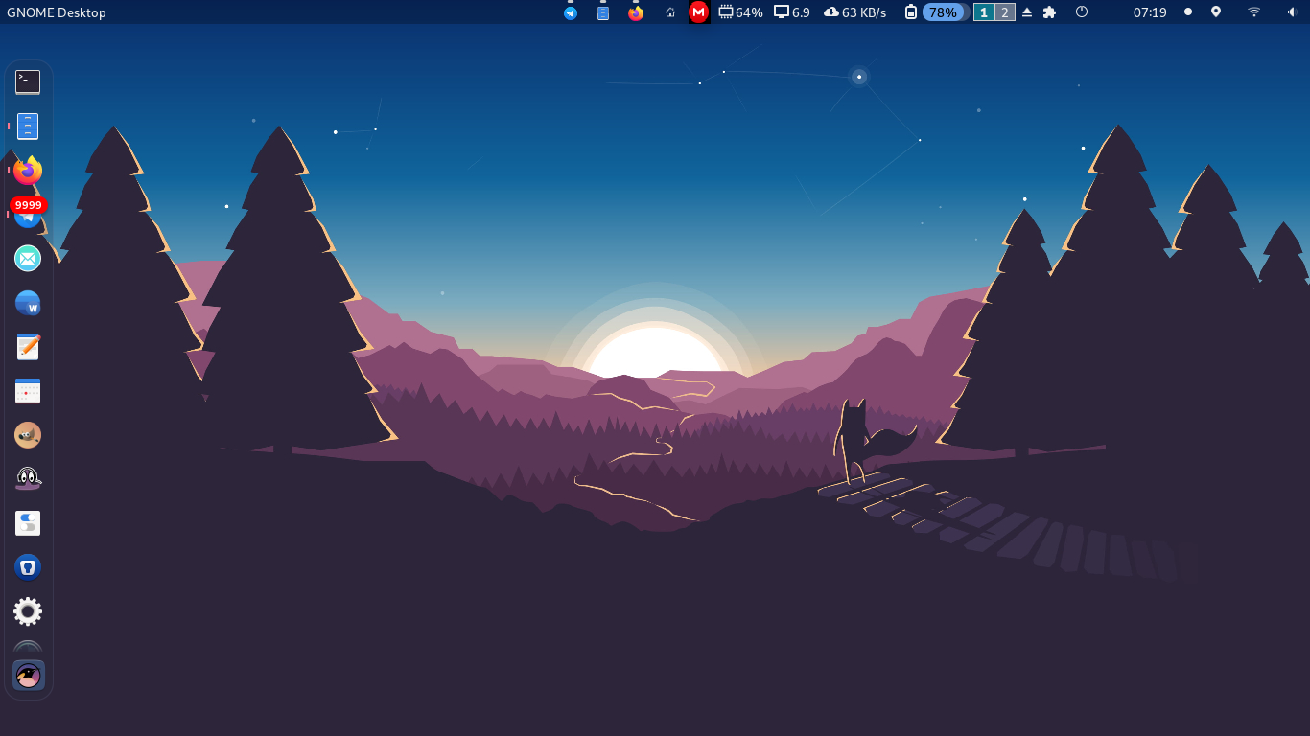The image size is (1310, 736).
Task: Open the red MEGA tray icon
Action: click(x=699, y=12)
